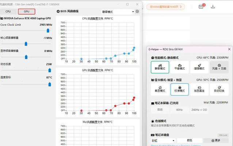Image resolution: width=233 pixels, height=146 pixels.
Task: Click the 温度目标 slider handle
Action: (50, 84)
